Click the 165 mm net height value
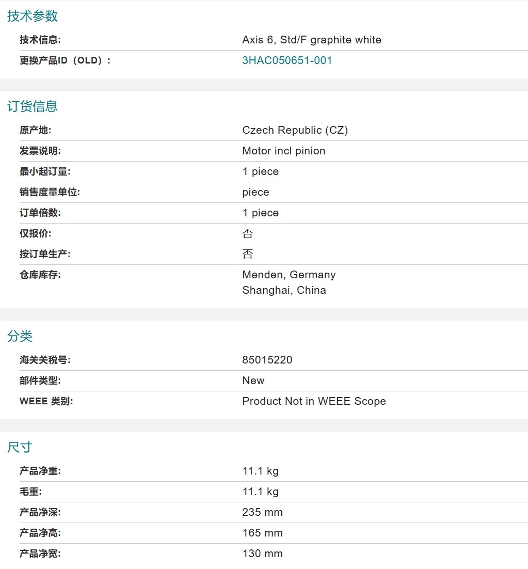The height and width of the screenshot is (569, 528). click(262, 533)
